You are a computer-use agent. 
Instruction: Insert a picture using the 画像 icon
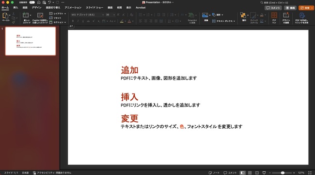(205, 15)
